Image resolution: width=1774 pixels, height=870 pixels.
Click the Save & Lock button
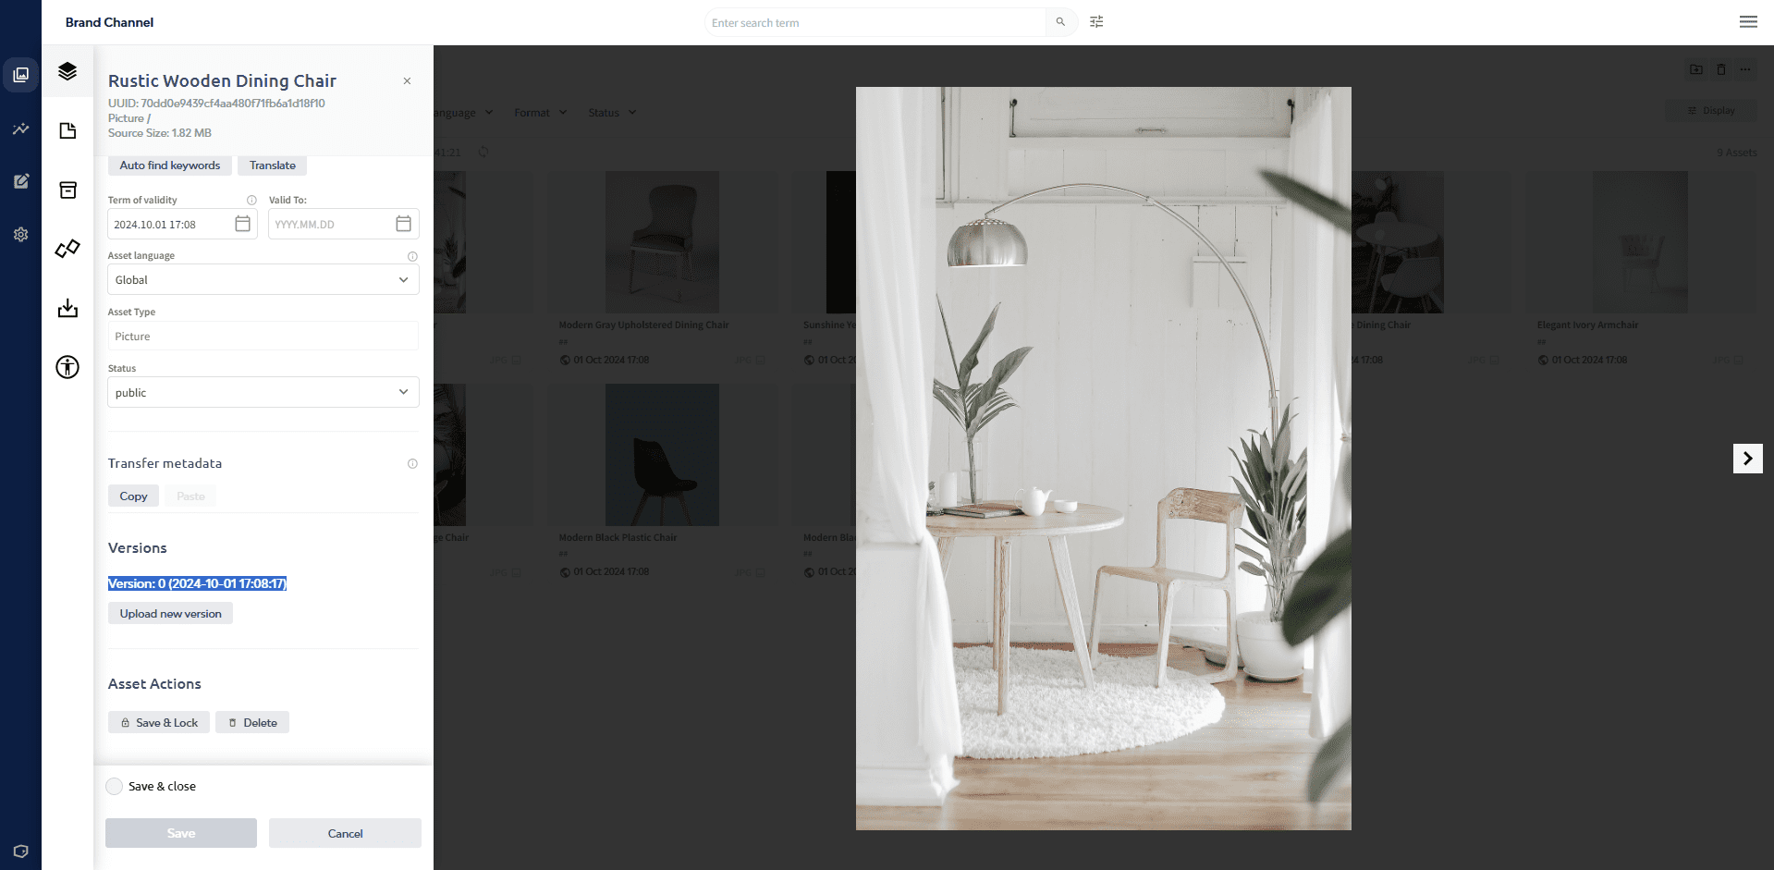[159, 723]
